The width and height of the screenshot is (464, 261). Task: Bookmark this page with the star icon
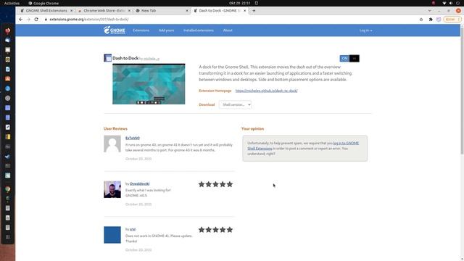421,20
